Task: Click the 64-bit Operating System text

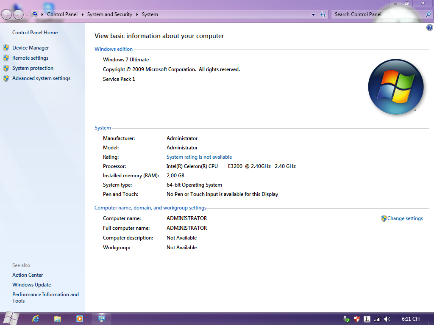Action: [x=194, y=185]
